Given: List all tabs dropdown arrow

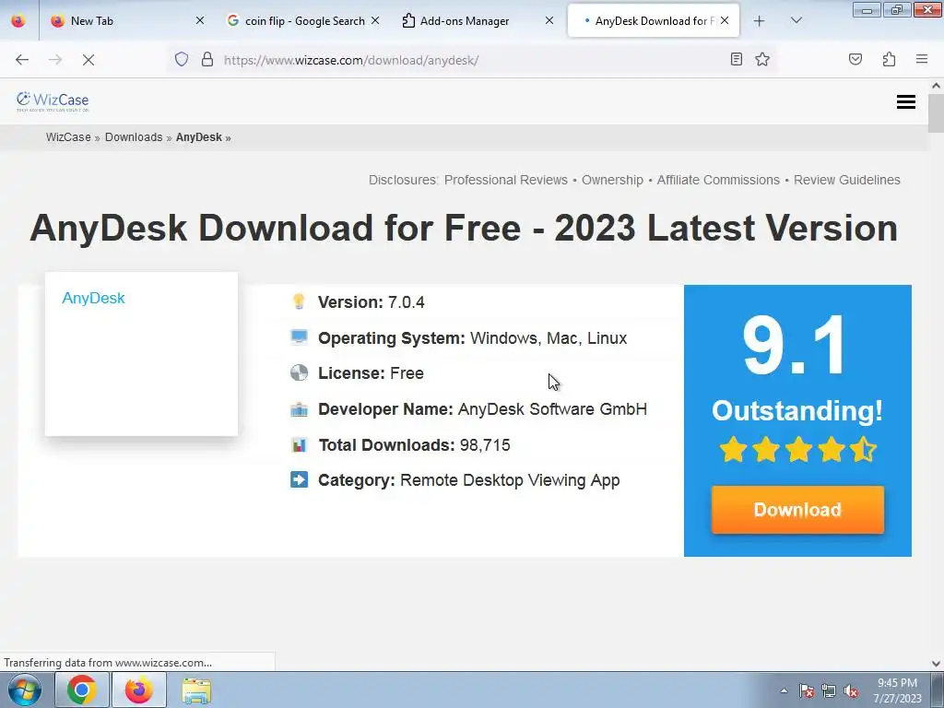Looking at the screenshot, I should click(x=796, y=20).
